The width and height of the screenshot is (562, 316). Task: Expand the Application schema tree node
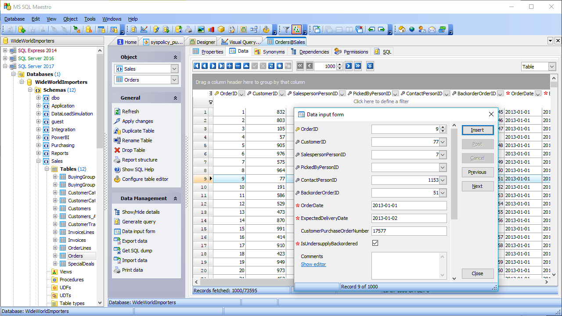[38, 106]
